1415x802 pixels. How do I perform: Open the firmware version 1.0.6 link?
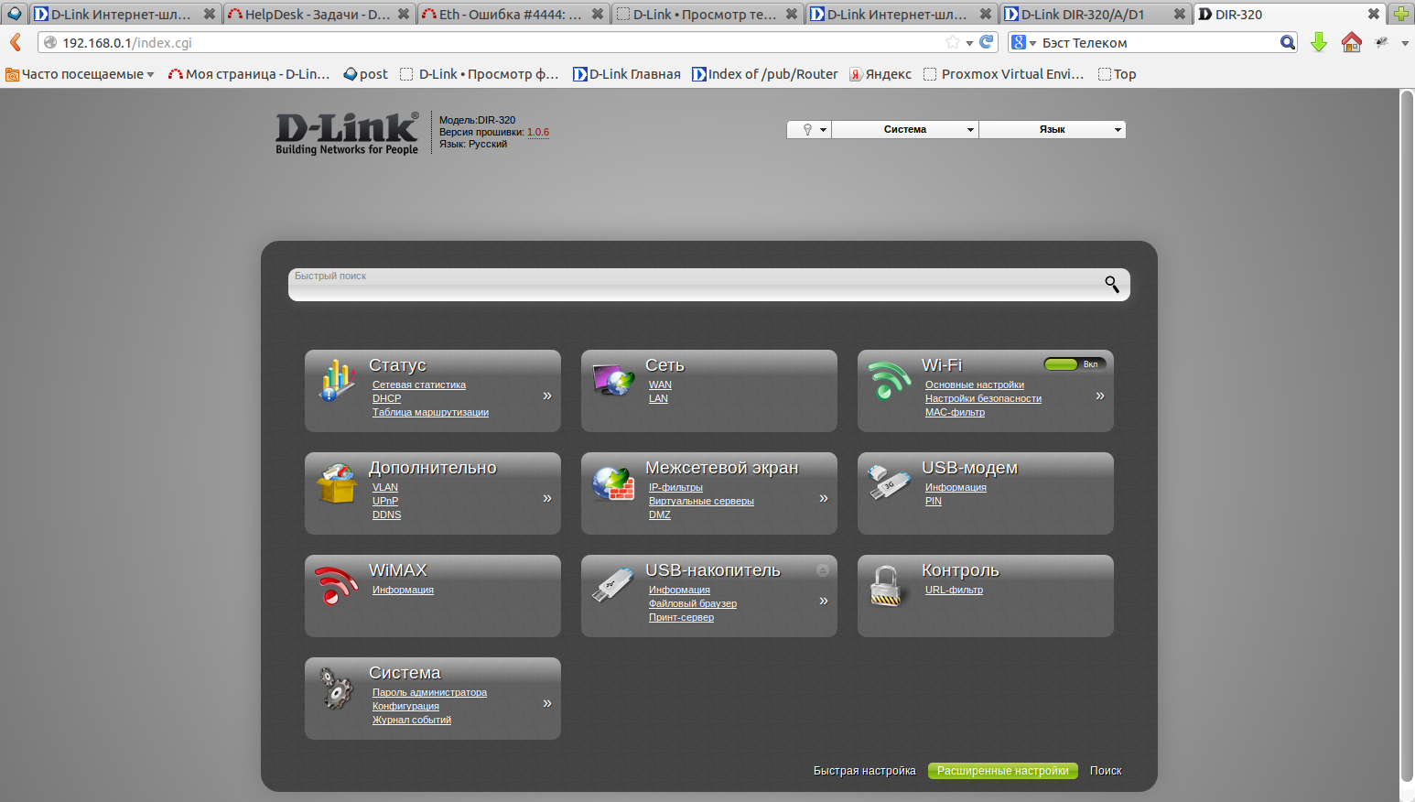[x=538, y=132]
